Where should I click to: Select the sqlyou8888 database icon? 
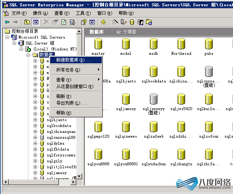[98, 154]
